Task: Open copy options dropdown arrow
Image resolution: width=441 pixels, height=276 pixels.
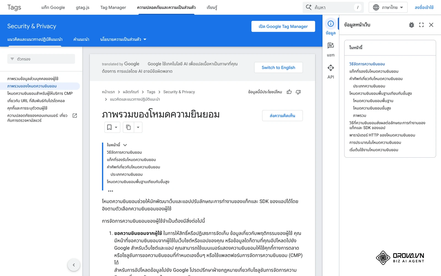Action: (x=138, y=127)
